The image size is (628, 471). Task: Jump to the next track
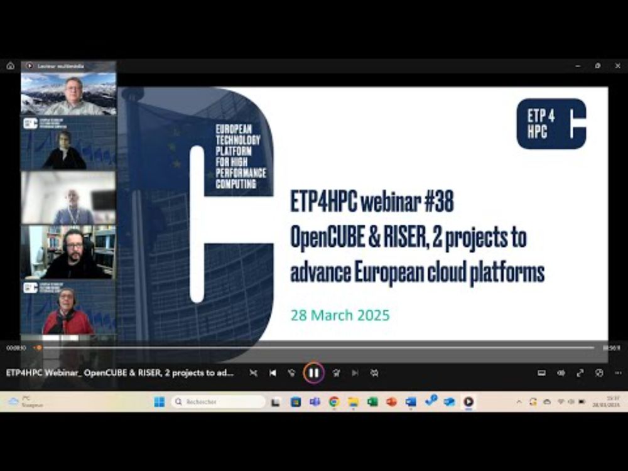click(355, 373)
